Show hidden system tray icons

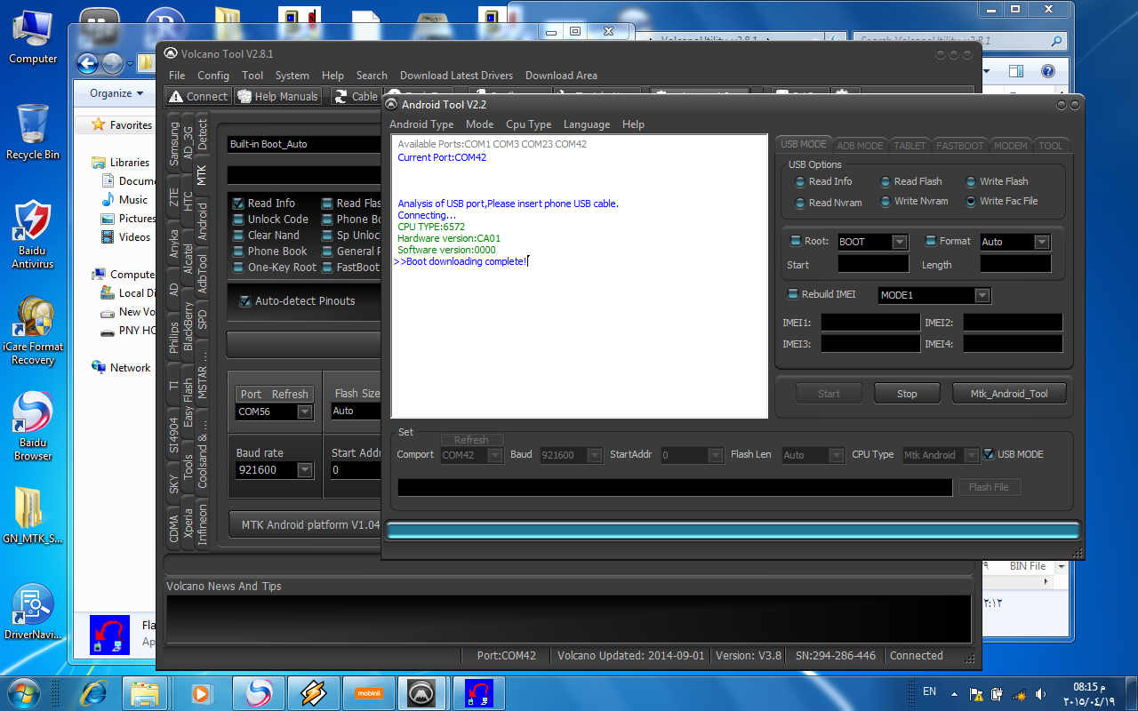pyautogui.click(x=954, y=693)
